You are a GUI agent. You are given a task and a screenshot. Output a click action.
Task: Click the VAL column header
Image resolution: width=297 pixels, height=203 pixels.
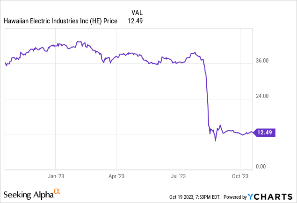pyautogui.click(x=134, y=12)
